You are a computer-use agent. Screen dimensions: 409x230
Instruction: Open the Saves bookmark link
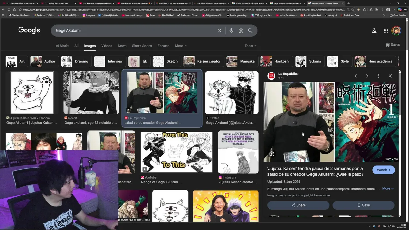393,45
